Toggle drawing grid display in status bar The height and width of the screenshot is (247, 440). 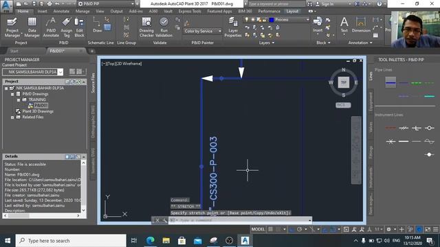click(x=270, y=229)
